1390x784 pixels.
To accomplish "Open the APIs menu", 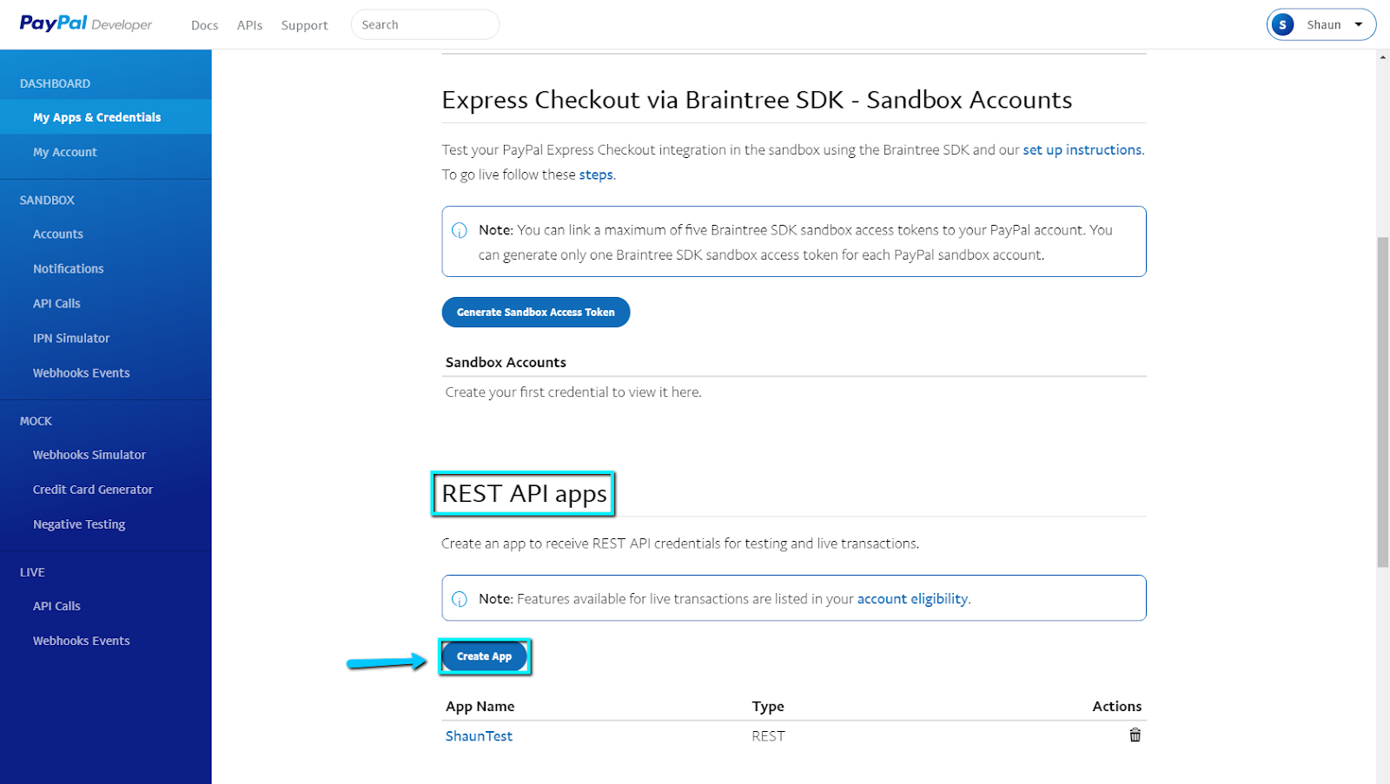I will [249, 25].
